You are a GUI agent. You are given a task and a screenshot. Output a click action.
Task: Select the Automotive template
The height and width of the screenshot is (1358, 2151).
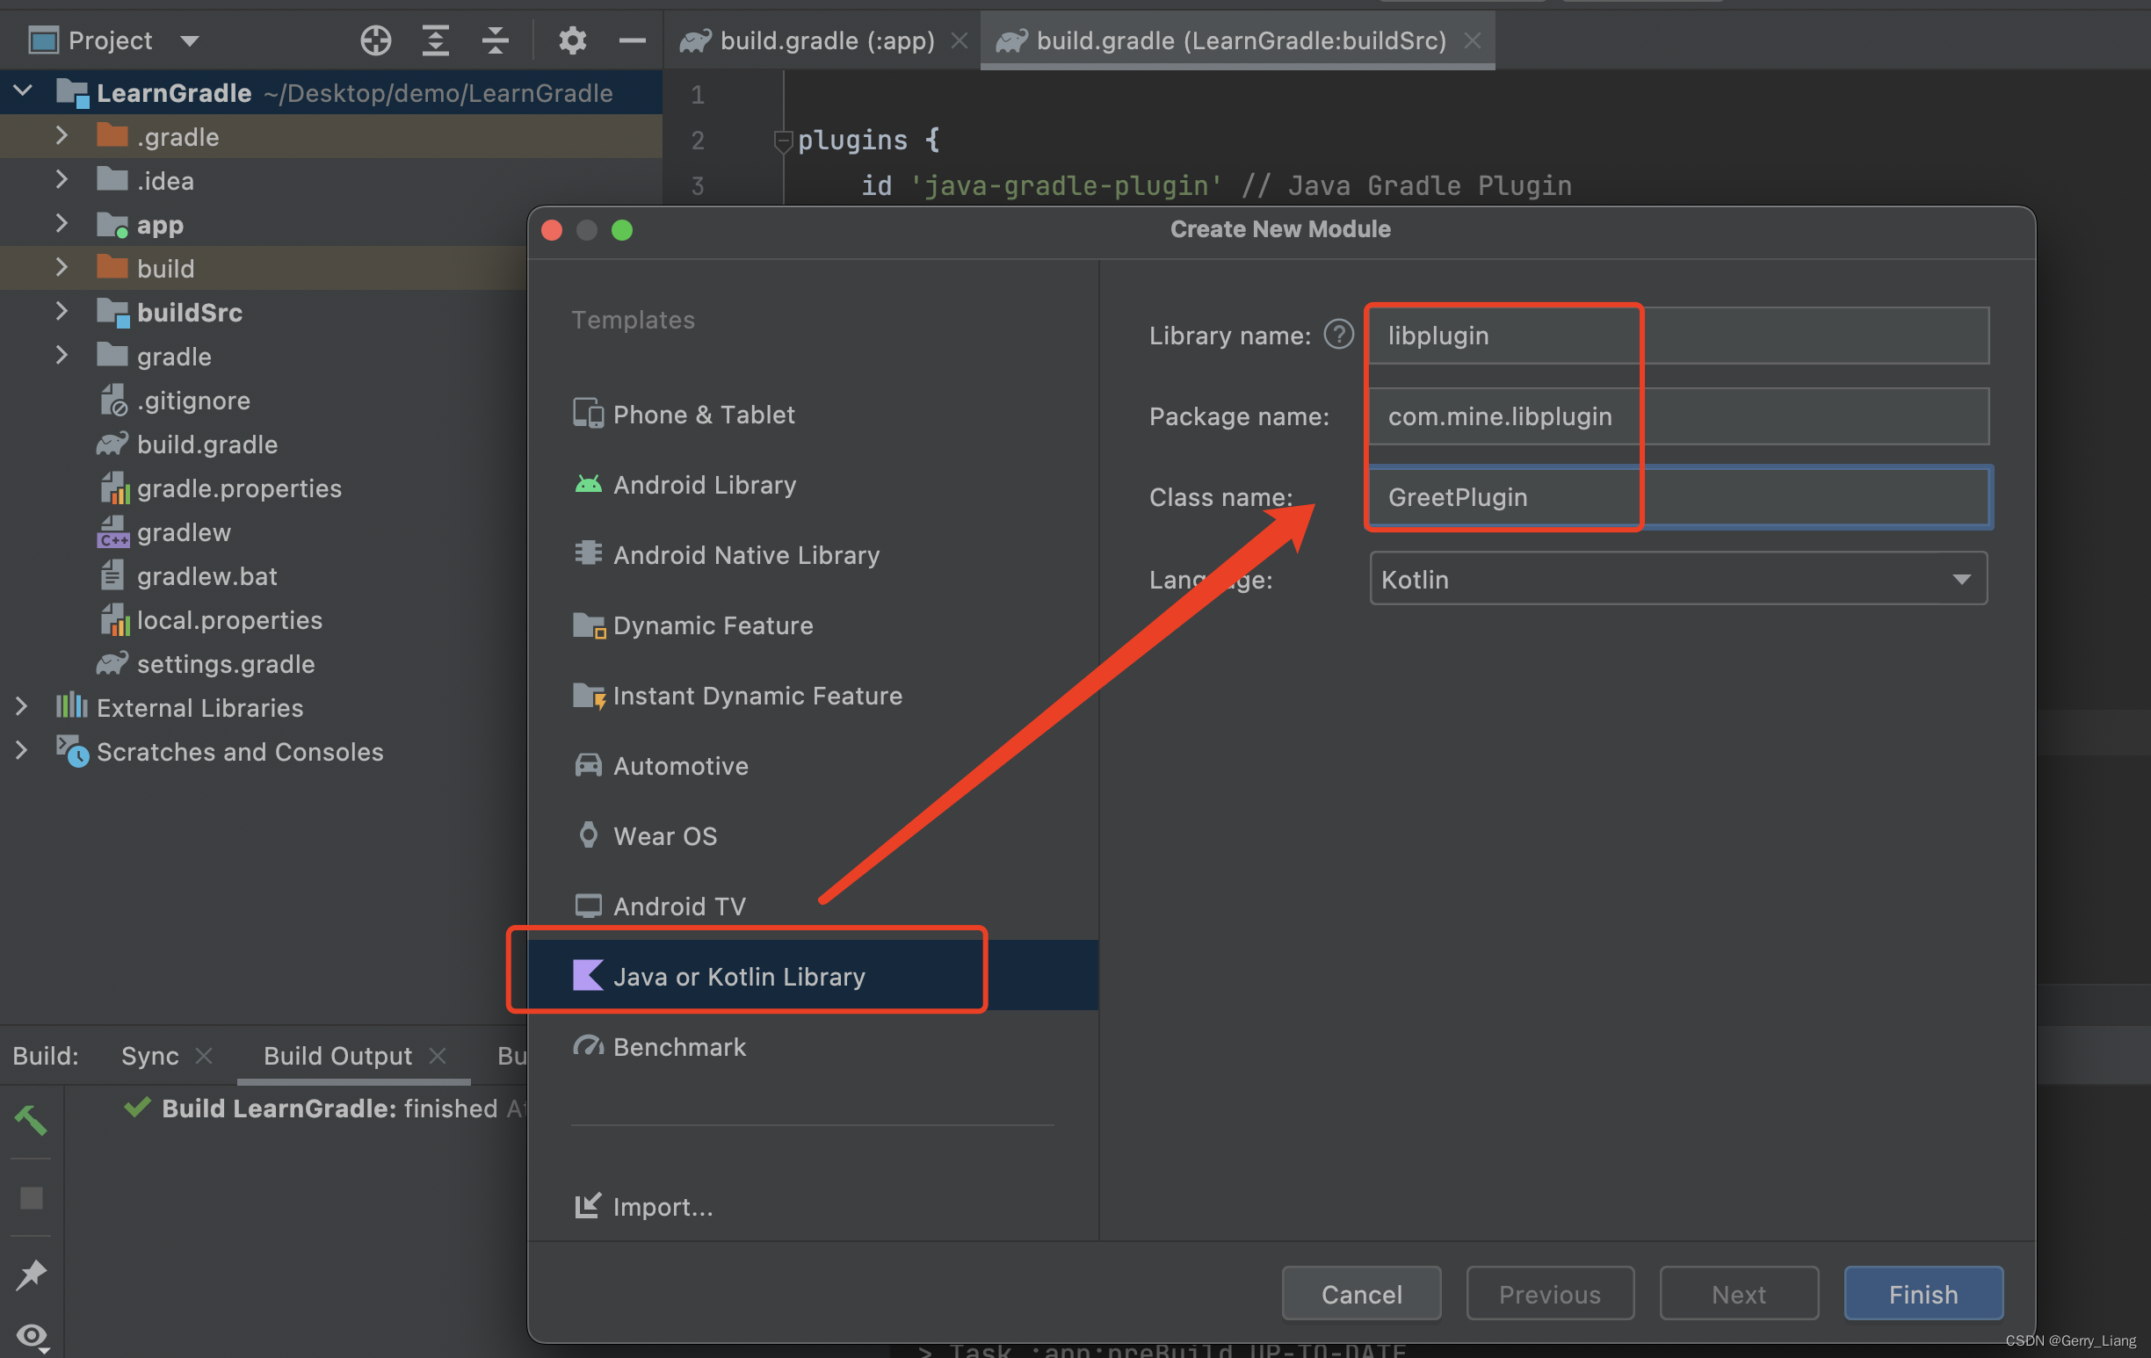coord(812,766)
